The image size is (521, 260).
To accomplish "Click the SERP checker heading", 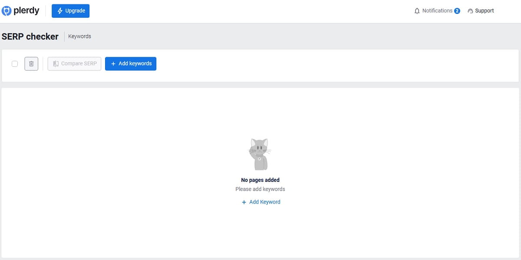I will point(30,36).
